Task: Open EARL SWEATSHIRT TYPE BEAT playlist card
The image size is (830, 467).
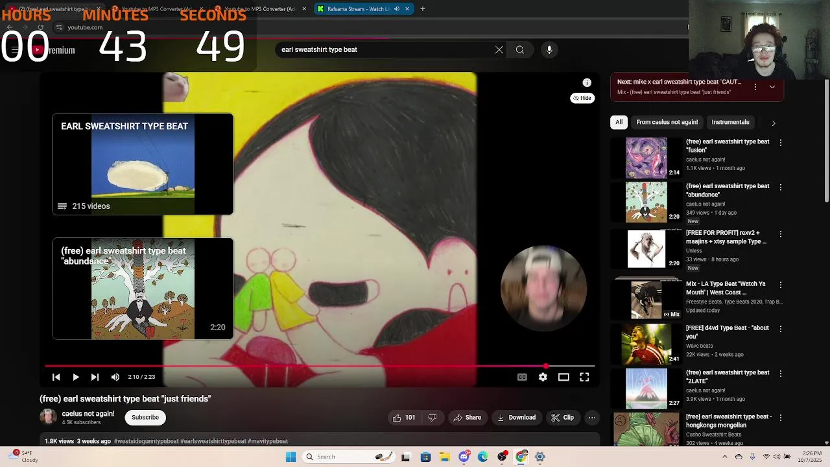Action: (x=143, y=164)
